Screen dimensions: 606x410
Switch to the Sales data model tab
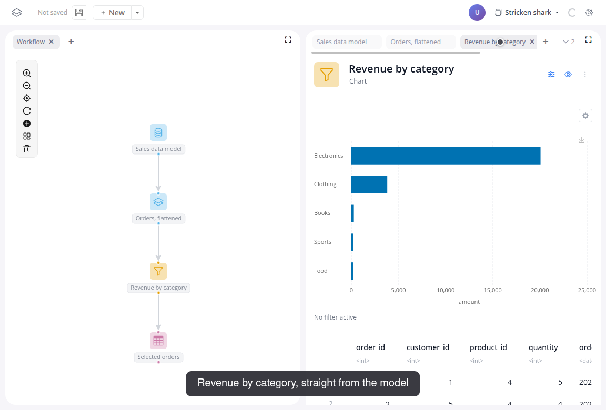click(347, 42)
